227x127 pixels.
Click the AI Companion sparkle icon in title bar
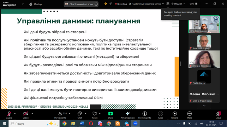click(x=110, y=4)
